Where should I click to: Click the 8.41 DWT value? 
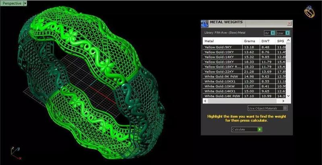click(x=265, y=86)
